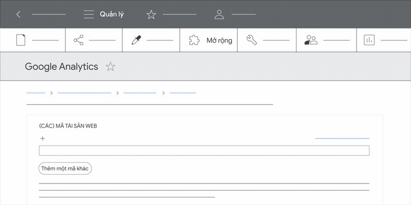
Task: Click the people group icon
Action: [311, 40]
